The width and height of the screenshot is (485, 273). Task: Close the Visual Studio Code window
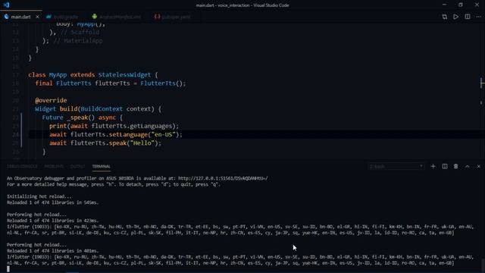pyautogui.click(x=477, y=5)
